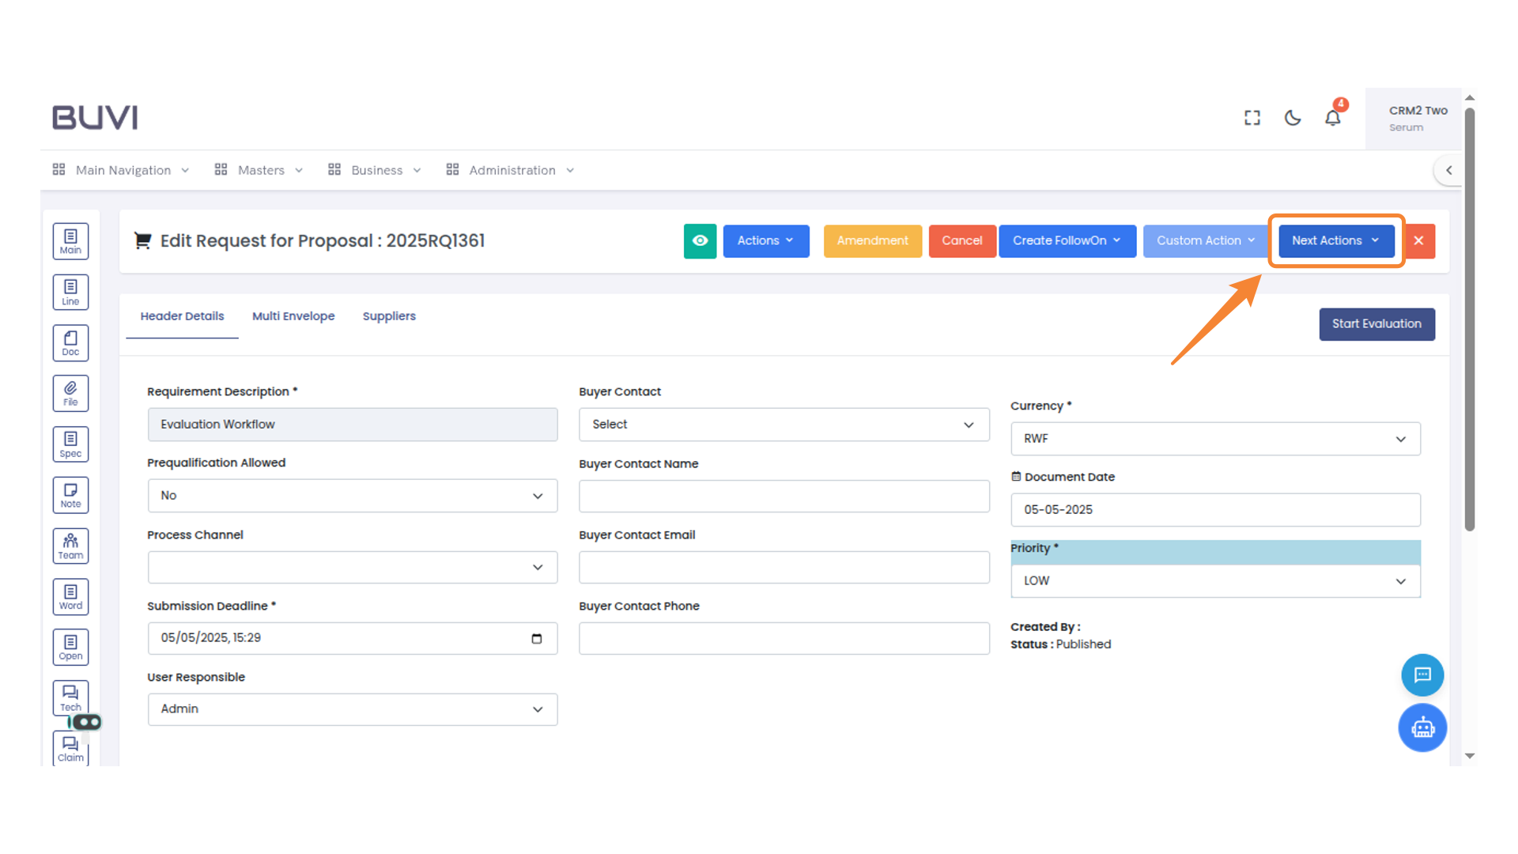This screenshot has width=1518, height=854.
Task: Open the Prequalification Allowed dropdown
Action: pos(352,496)
